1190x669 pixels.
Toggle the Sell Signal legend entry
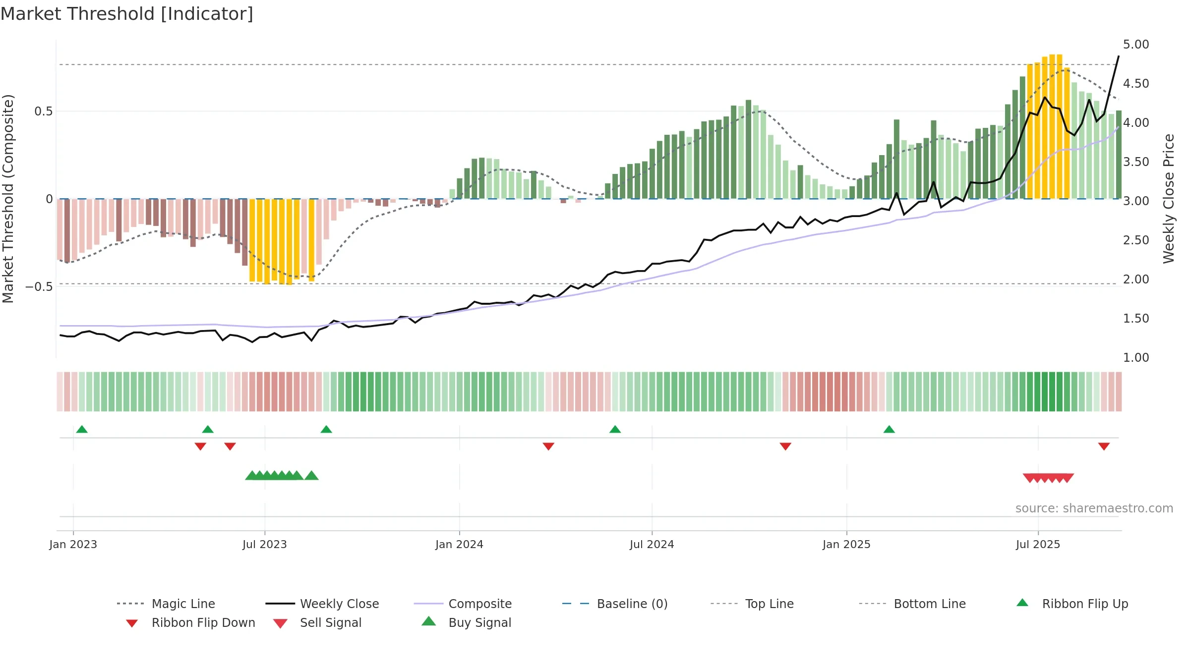[x=317, y=622]
